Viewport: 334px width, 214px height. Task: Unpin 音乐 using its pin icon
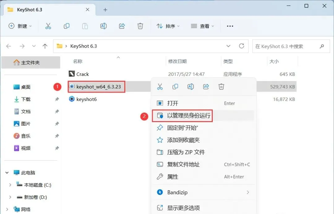pos(57,136)
